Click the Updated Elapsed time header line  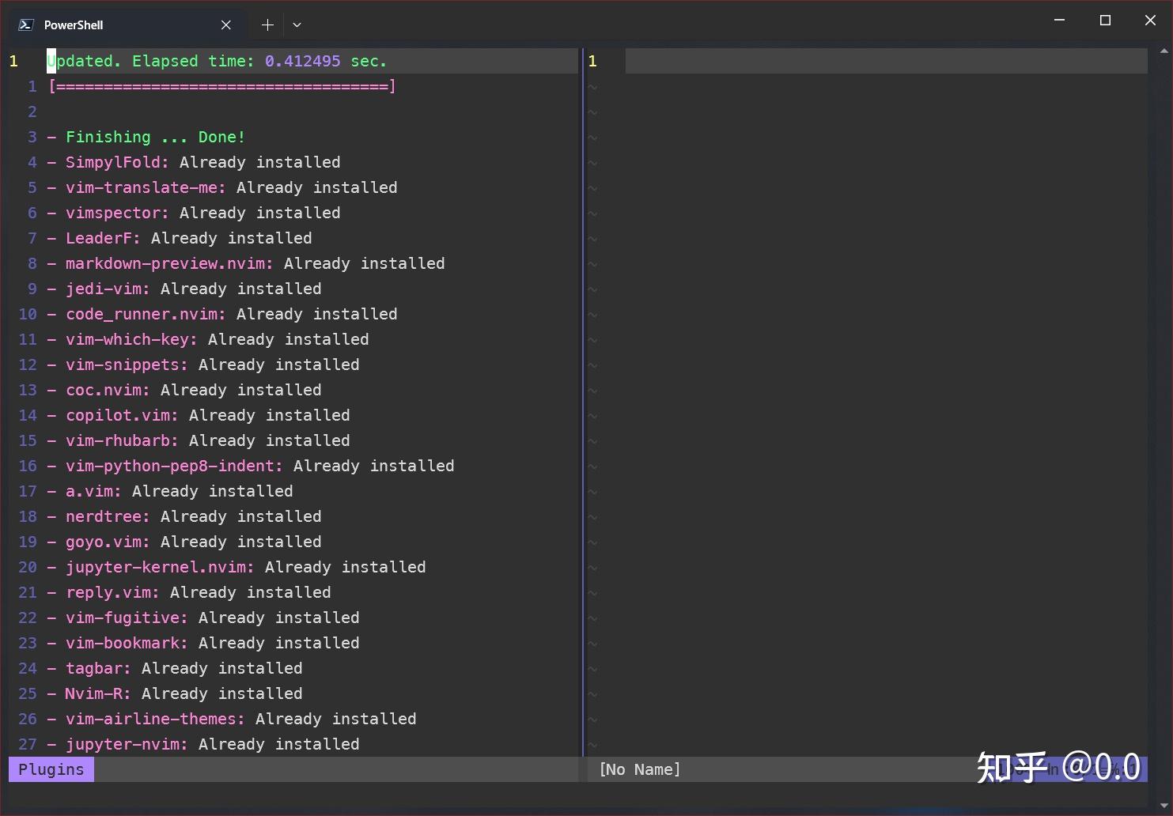(218, 60)
